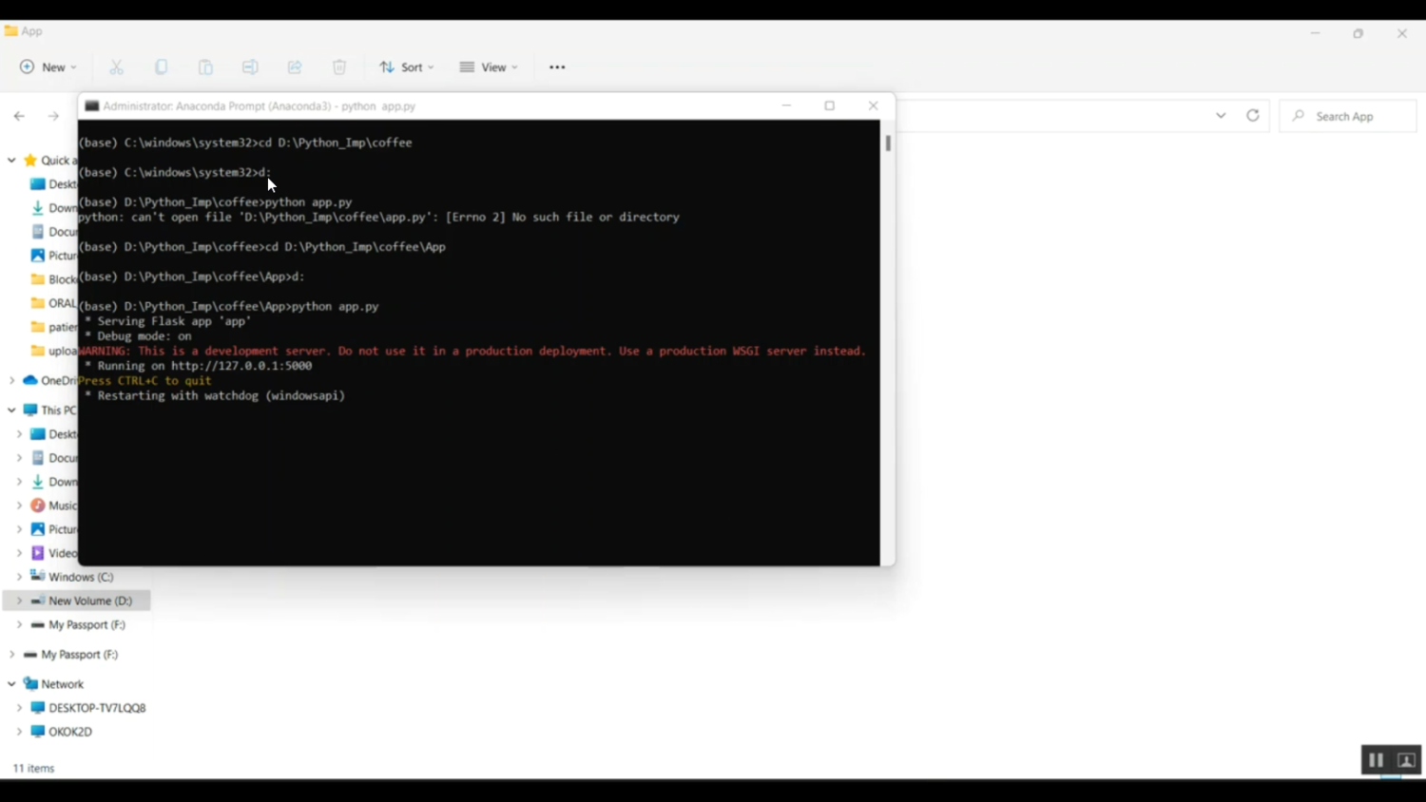Refresh the File Explorer folder view
Image resolution: width=1426 pixels, height=802 pixels.
point(1253,116)
